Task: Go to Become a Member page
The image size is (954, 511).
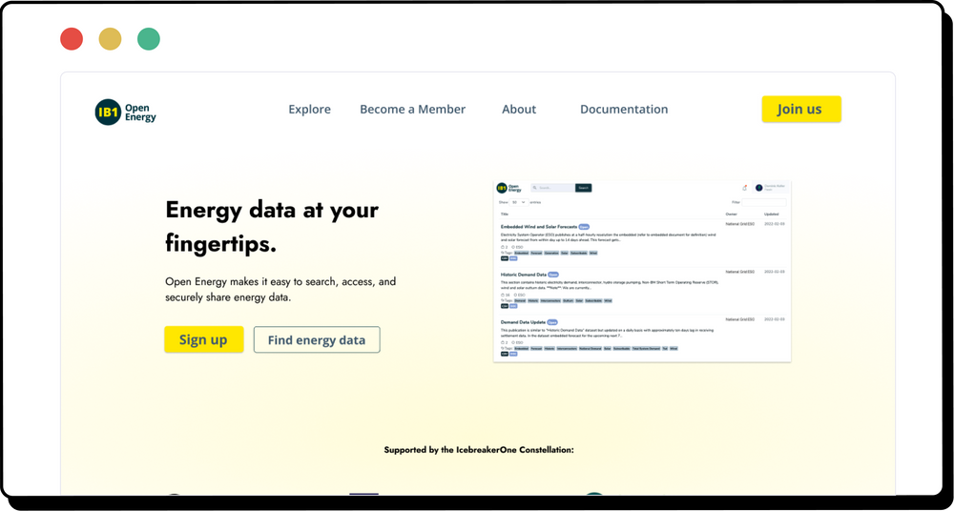Action: click(412, 110)
